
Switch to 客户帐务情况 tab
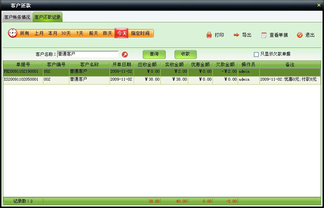point(17,17)
